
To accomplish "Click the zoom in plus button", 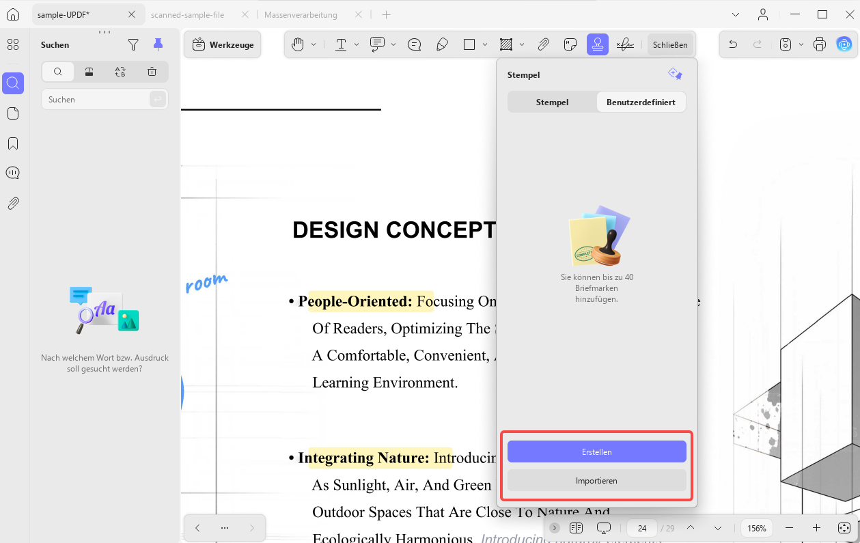I will [x=816, y=528].
